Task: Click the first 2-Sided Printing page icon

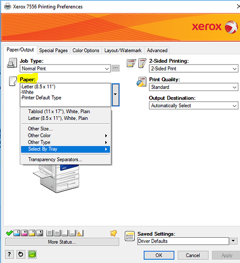Action: click(131, 63)
